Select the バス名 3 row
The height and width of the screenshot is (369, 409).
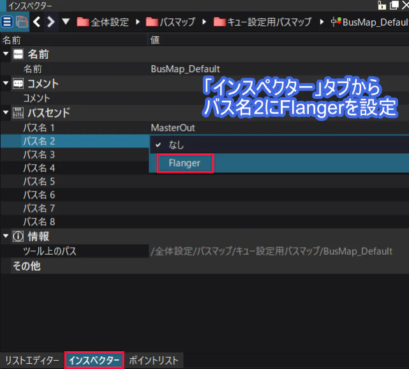click(75, 154)
